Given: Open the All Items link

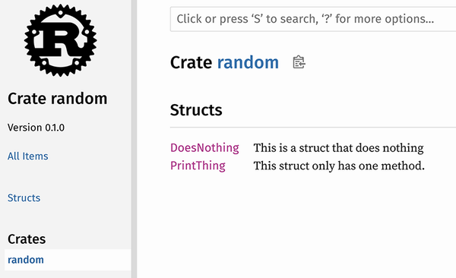Looking at the screenshot, I should (x=28, y=156).
